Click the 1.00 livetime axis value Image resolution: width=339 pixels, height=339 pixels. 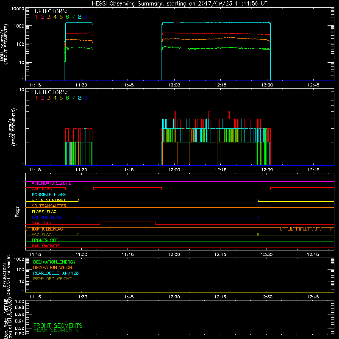tap(19, 302)
